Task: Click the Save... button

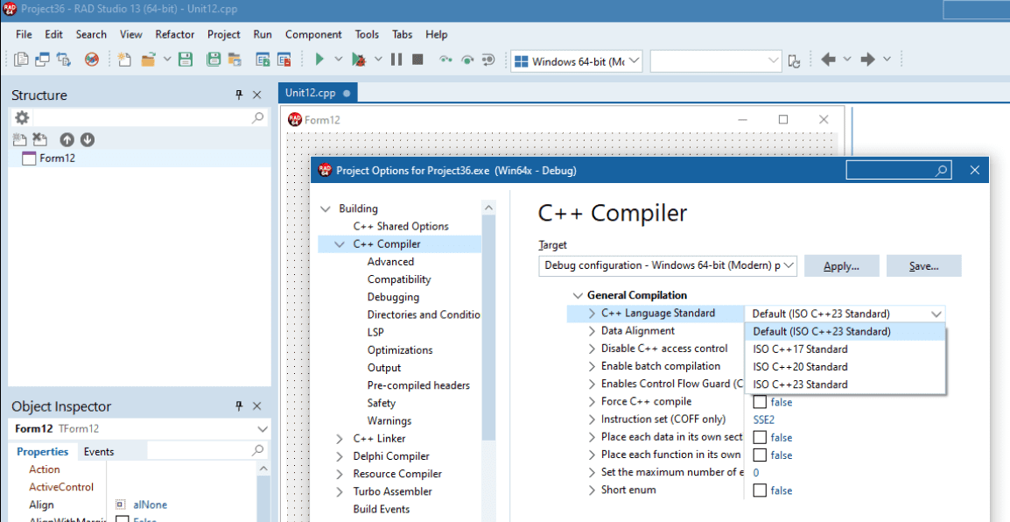Action: click(x=923, y=266)
